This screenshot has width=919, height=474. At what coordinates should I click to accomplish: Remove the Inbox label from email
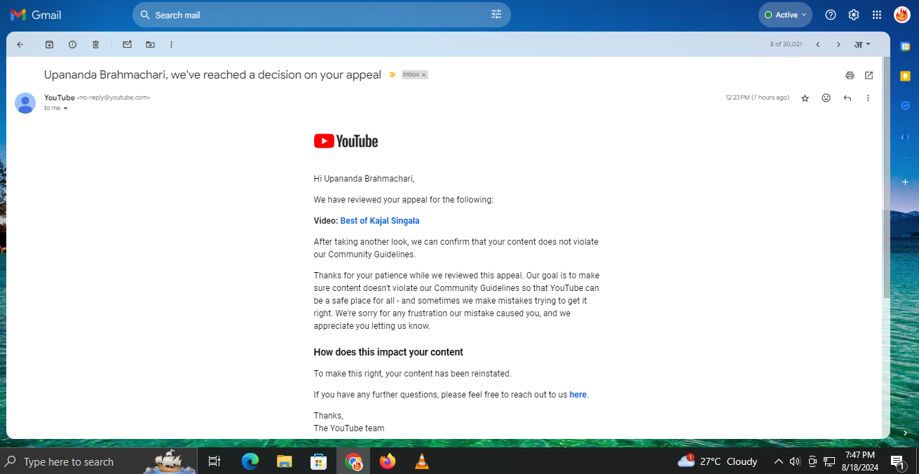pyautogui.click(x=423, y=75)
